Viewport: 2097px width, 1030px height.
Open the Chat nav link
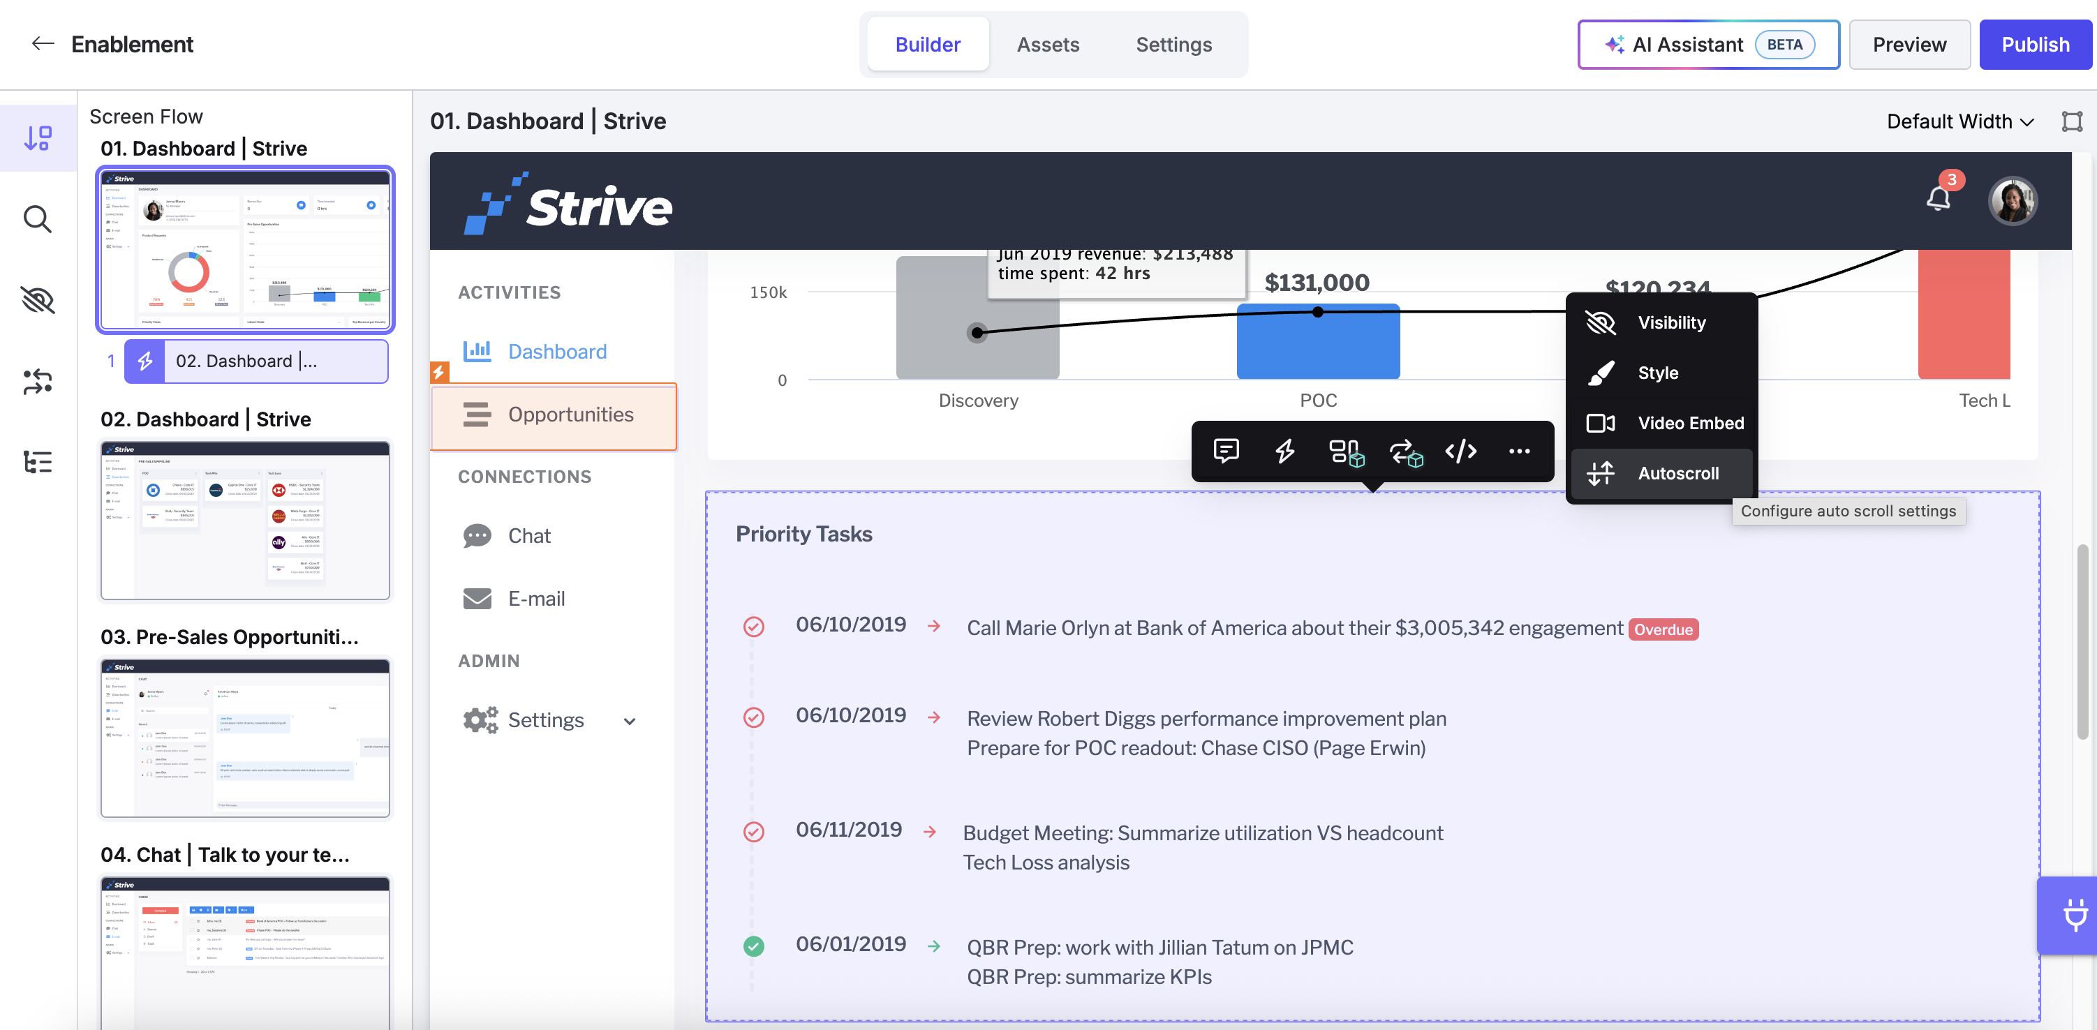529,536
